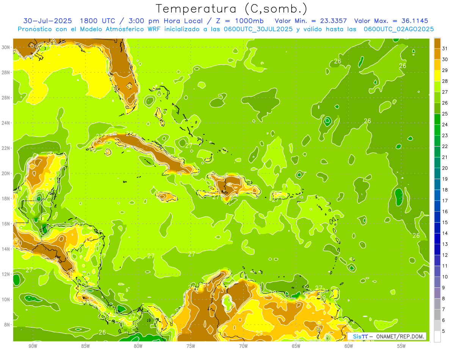Click the dark brown top swatch above 31

point(437,43)
